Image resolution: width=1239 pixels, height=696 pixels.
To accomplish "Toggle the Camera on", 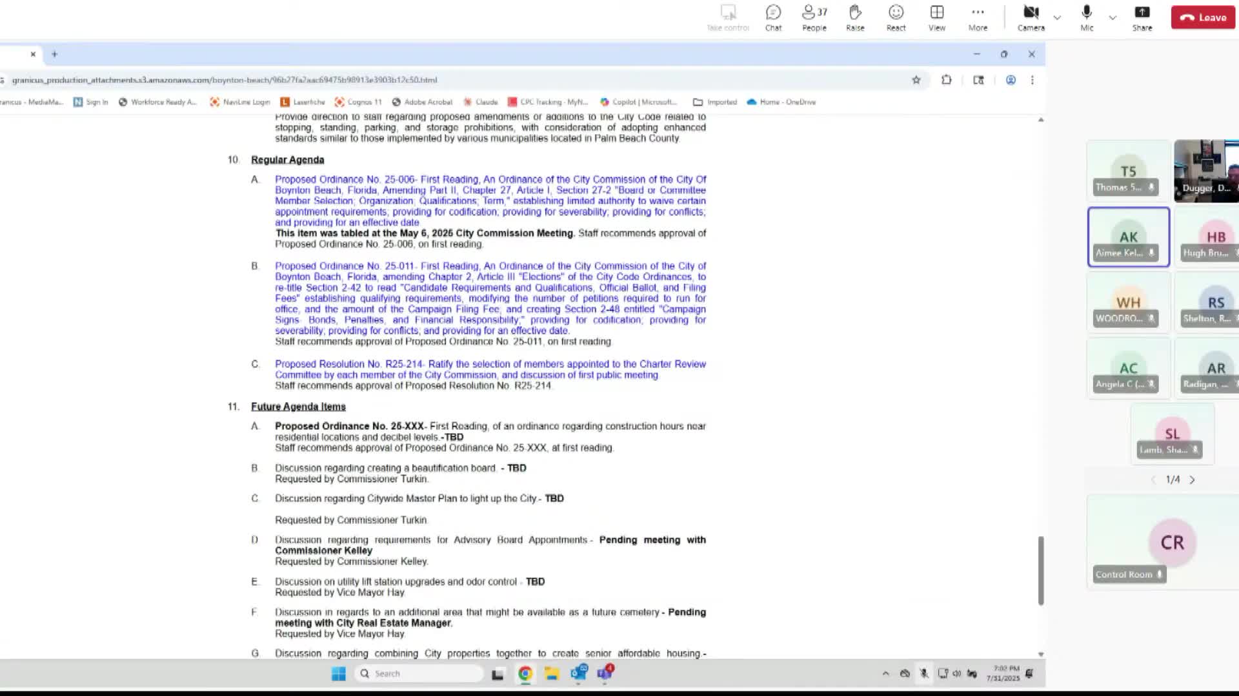I will click(x=1031, y=18).
